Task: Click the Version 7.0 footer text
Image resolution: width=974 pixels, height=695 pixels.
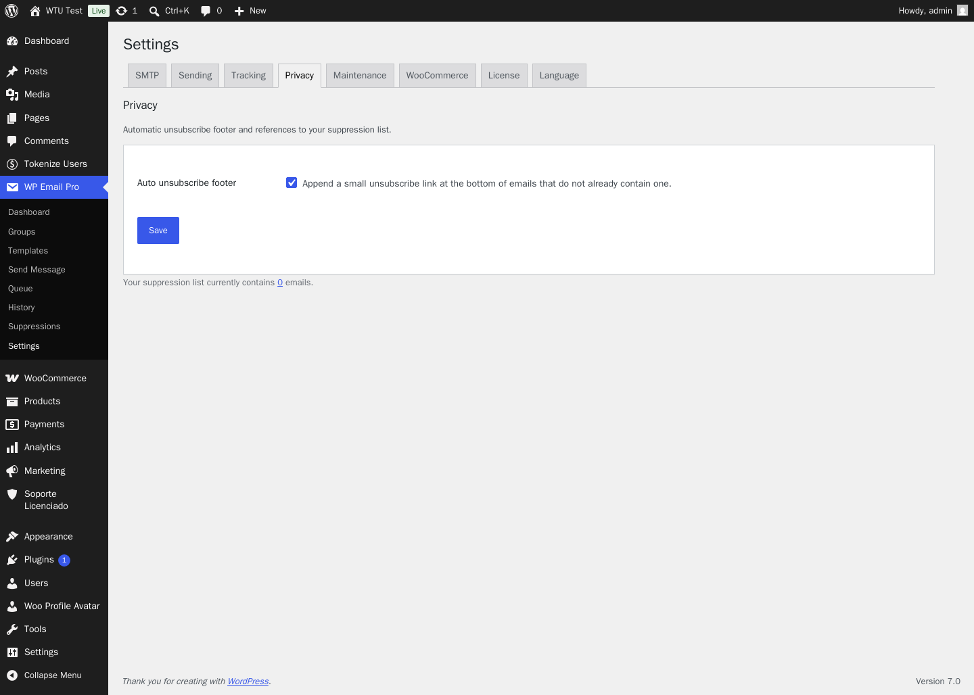Action: [938, 681]
